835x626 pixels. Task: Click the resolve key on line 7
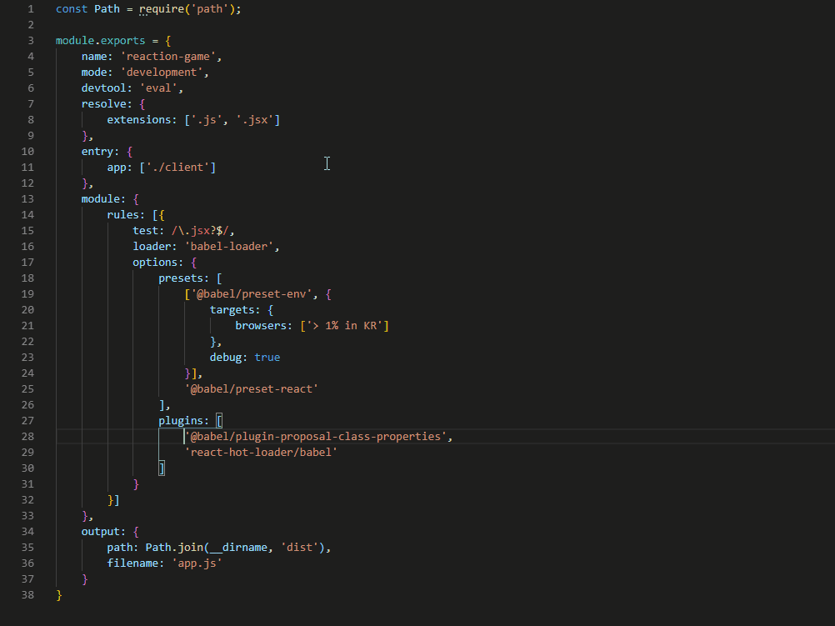click(103, 104)
